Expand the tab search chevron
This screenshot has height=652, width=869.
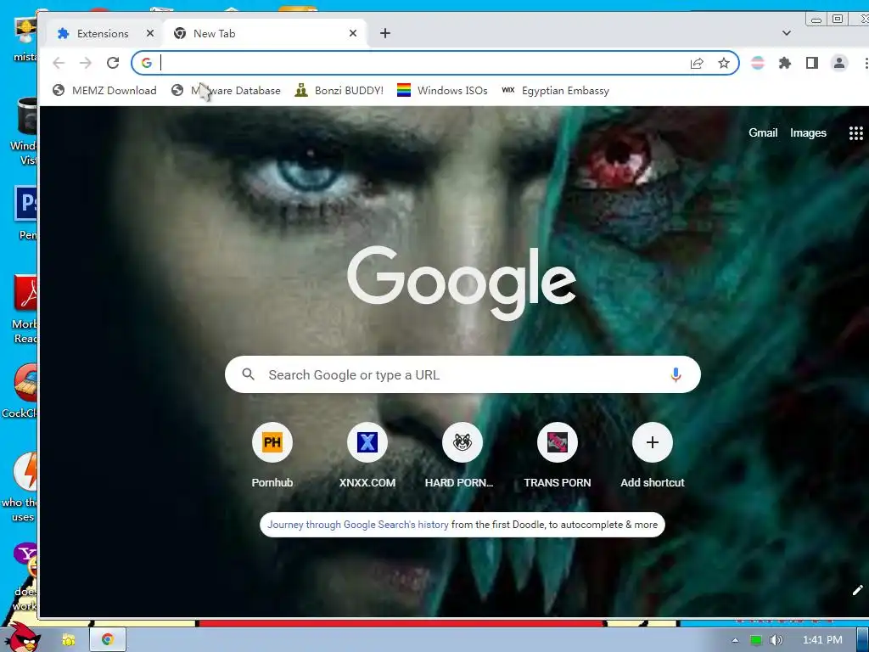[x=787, y=33]
